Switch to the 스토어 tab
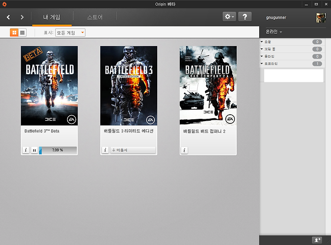The height and width of the screenshot is (245, 331). point(95,17)
